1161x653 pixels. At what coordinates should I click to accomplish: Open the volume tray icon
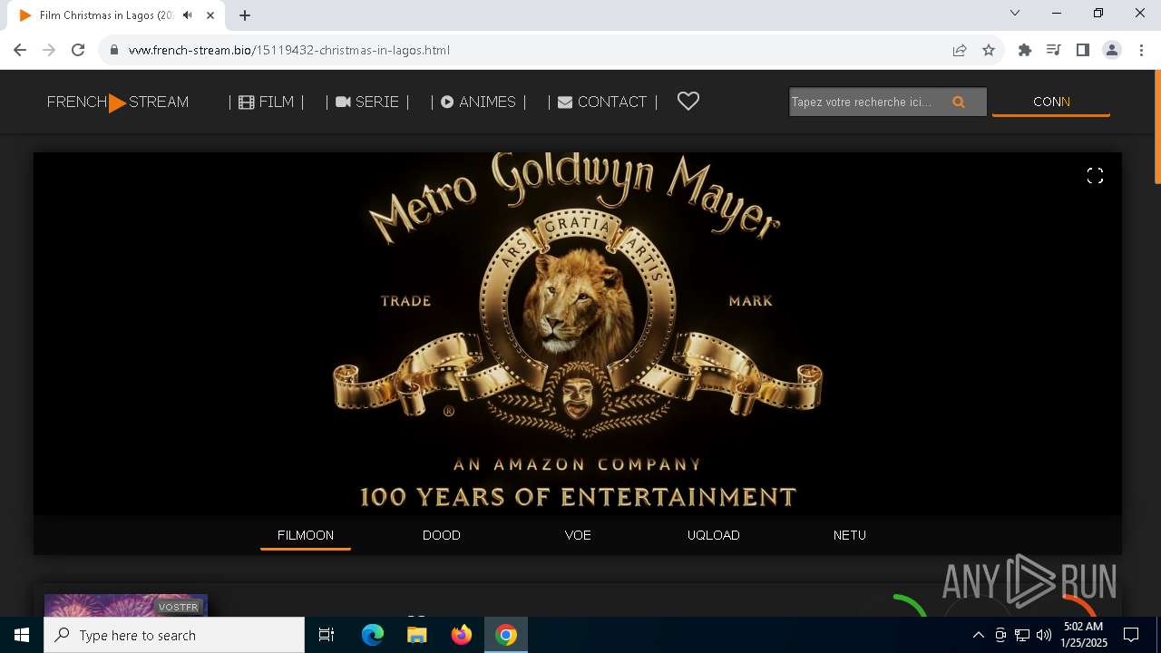pyautogui.click(x=1044, y=635)
